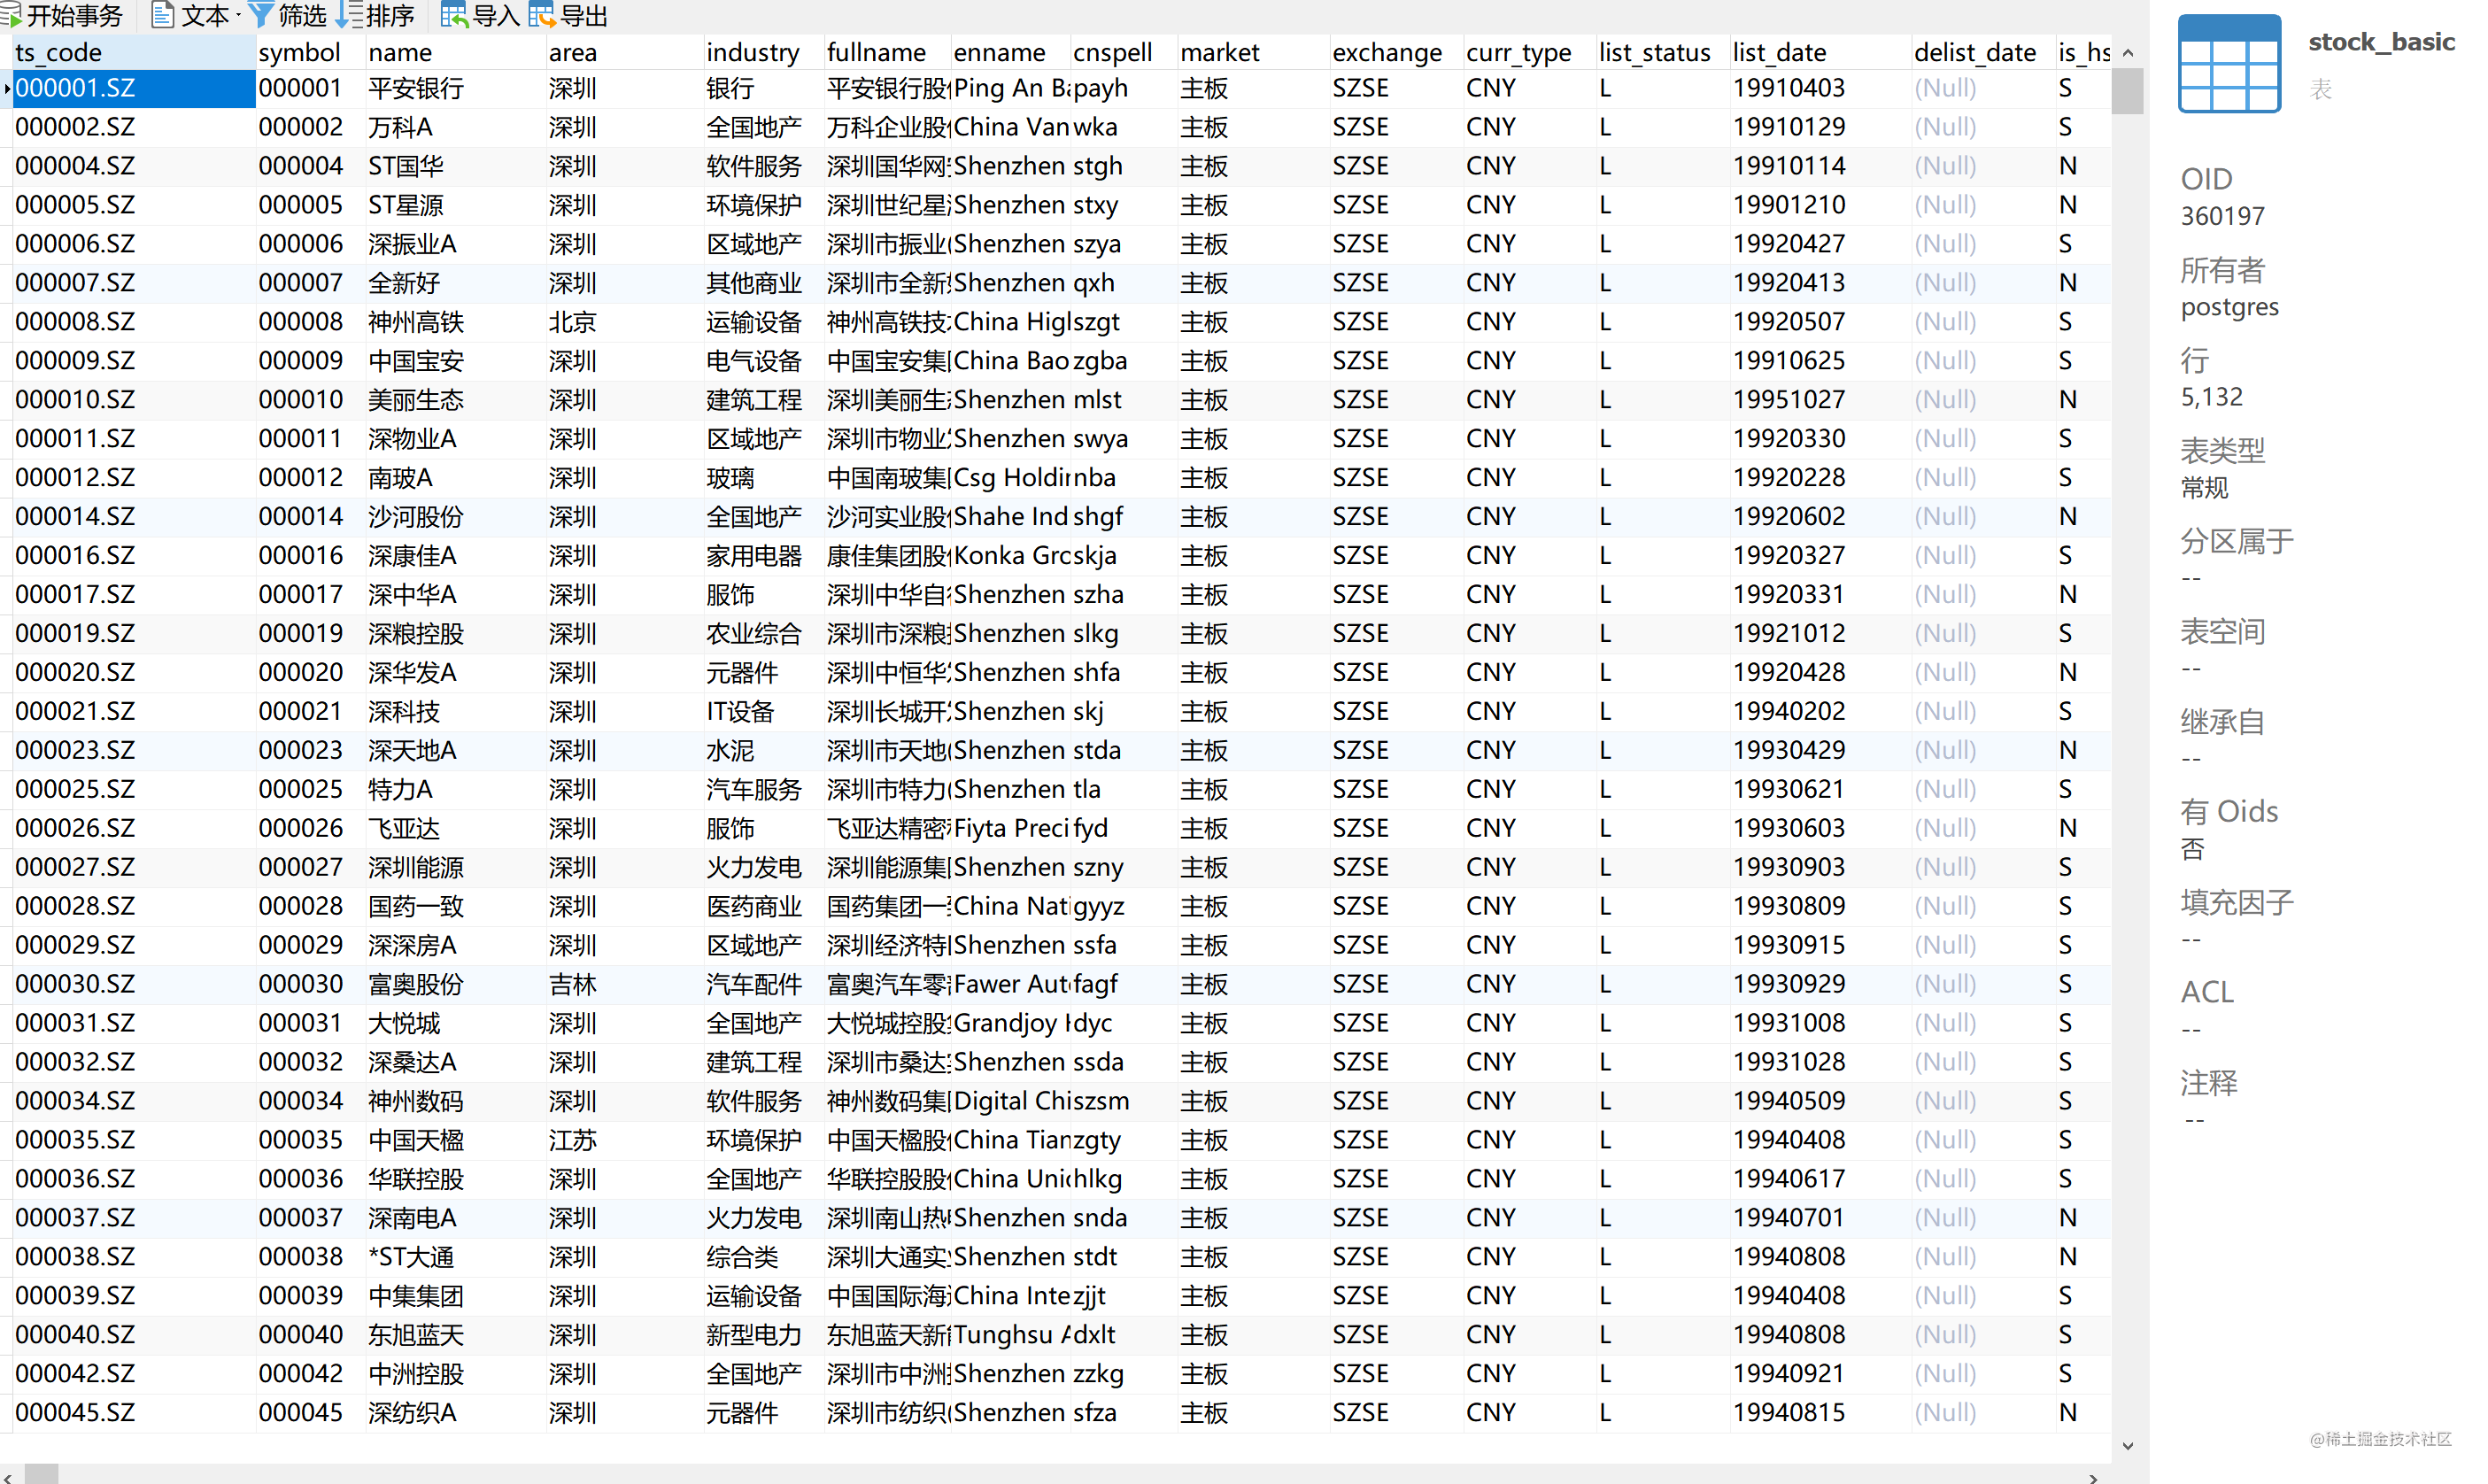Select the industry column header
This screenshot has height=1484, width=2488.
point(752,51)
